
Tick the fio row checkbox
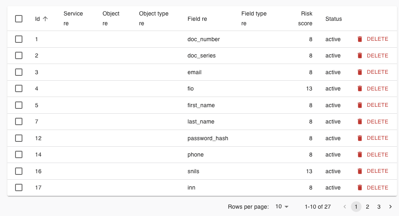click(x=19, y=88)
